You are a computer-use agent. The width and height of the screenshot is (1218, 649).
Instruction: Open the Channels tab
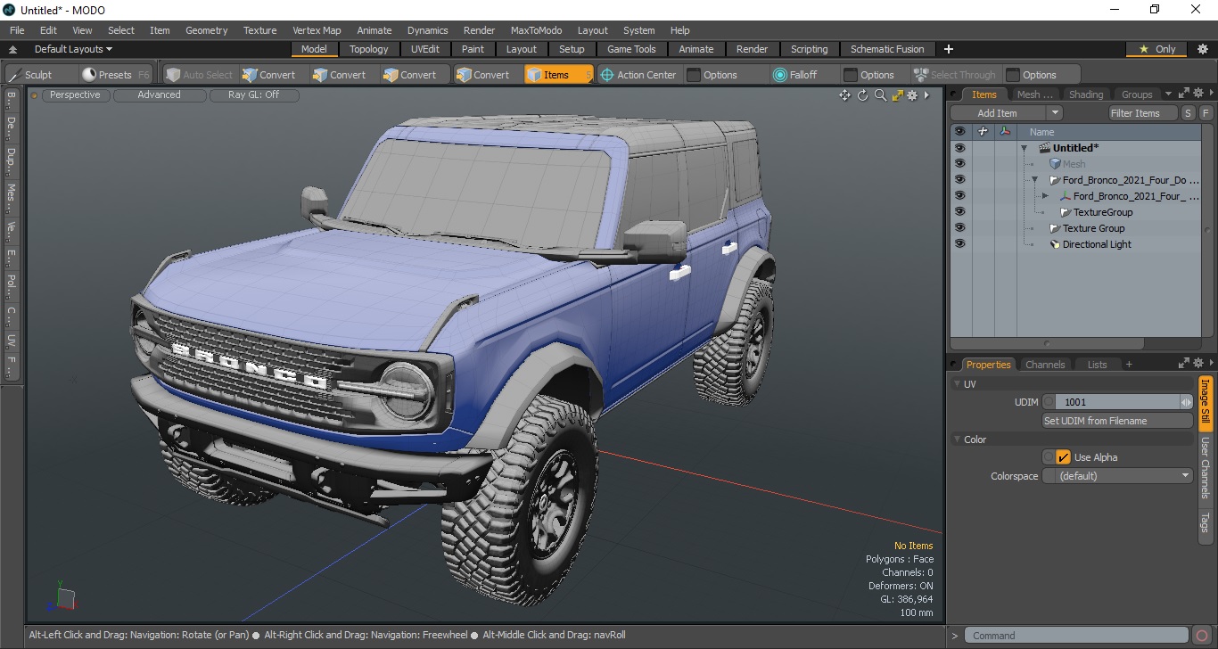1045,365
